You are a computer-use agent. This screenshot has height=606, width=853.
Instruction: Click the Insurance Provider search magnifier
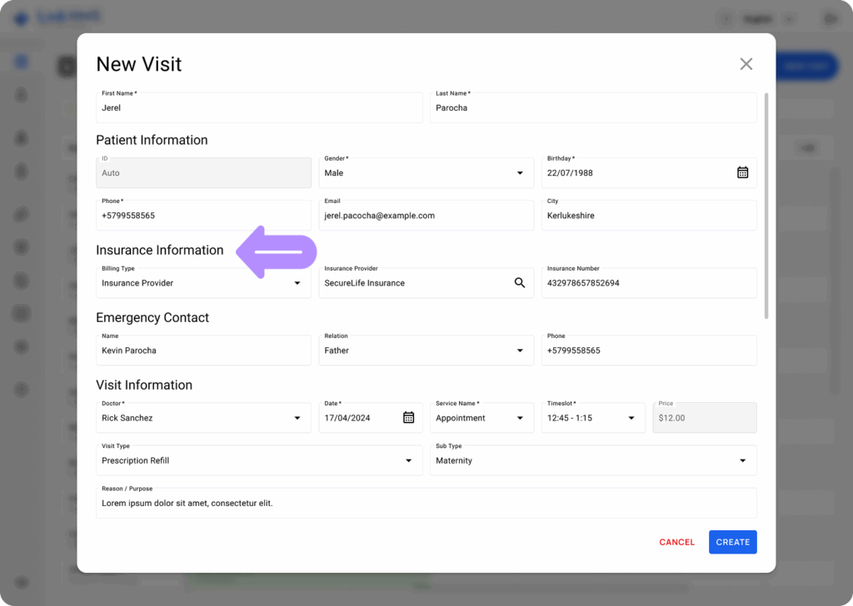(x=520, y=283)
